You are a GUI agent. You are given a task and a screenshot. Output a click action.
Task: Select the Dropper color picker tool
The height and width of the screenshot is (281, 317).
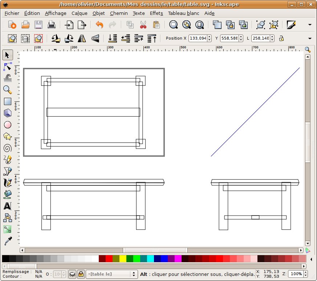click(8, 241)
